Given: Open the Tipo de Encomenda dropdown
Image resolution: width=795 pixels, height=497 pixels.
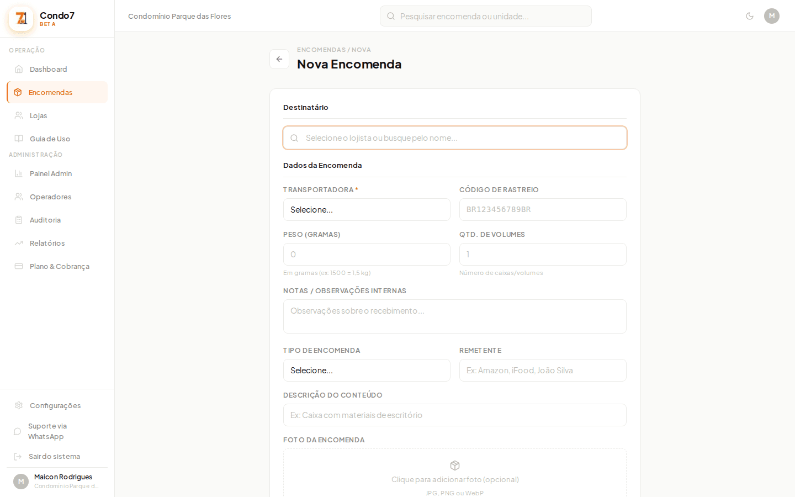Looking at the screenshot, I should pos(367,370).
